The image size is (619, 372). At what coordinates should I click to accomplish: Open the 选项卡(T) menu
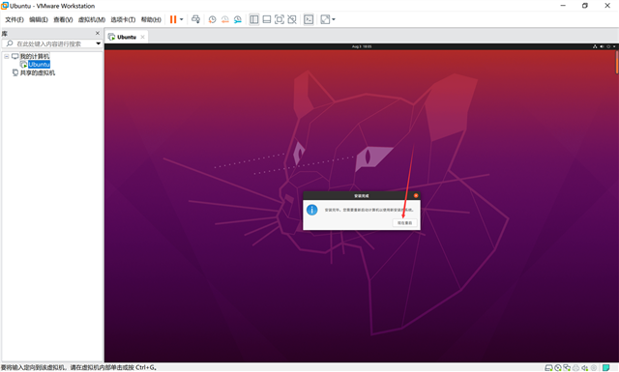click(123, 19)
